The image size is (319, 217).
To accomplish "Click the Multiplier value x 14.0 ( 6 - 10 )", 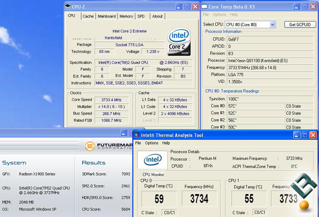I will [112, 107].
